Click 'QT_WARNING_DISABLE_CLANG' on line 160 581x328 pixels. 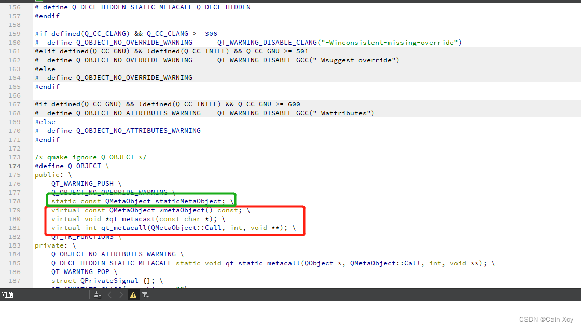point(267,42)
